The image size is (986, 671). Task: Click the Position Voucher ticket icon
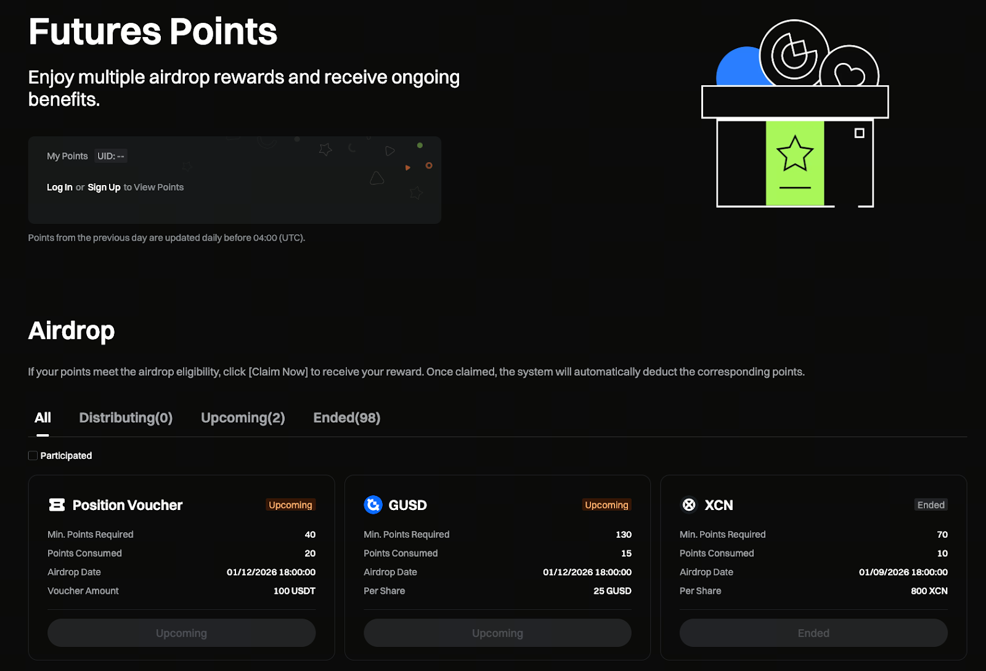point(57,505)
